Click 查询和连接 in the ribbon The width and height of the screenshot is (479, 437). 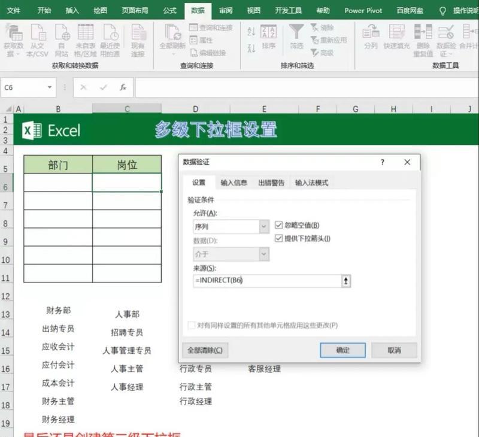click(x=211, y=28)
